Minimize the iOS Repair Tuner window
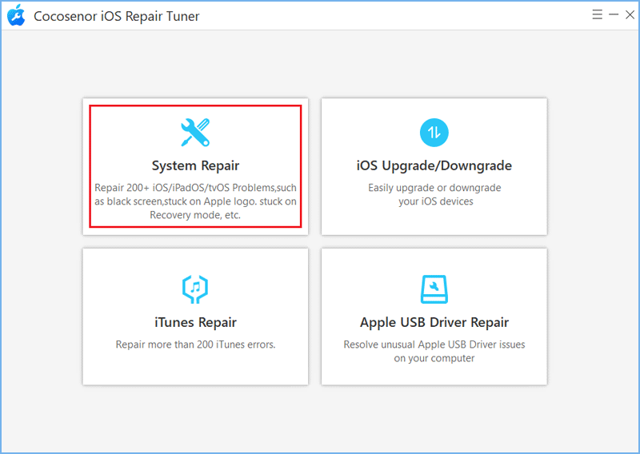This screenshot has width=640, height=454. pos(614,14)
